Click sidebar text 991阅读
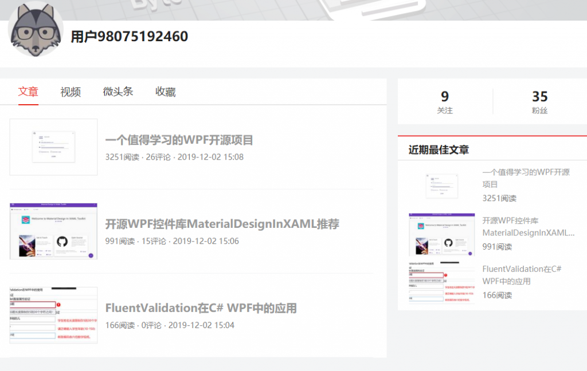The width and height of the screenshot is (587, 371). coord(497,247)
